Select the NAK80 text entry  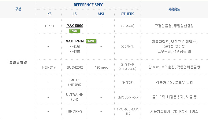tap(75, 47)
